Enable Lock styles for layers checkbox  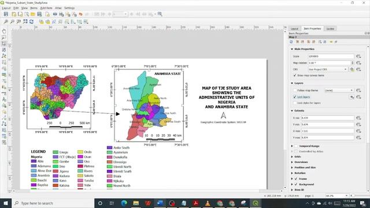click(295, 103)
